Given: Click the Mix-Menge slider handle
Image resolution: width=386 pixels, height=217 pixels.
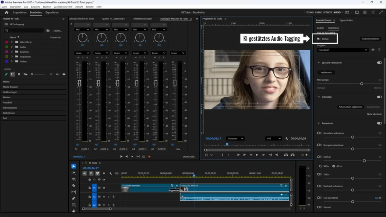Looking at the screenshot, I should (361, 84).
